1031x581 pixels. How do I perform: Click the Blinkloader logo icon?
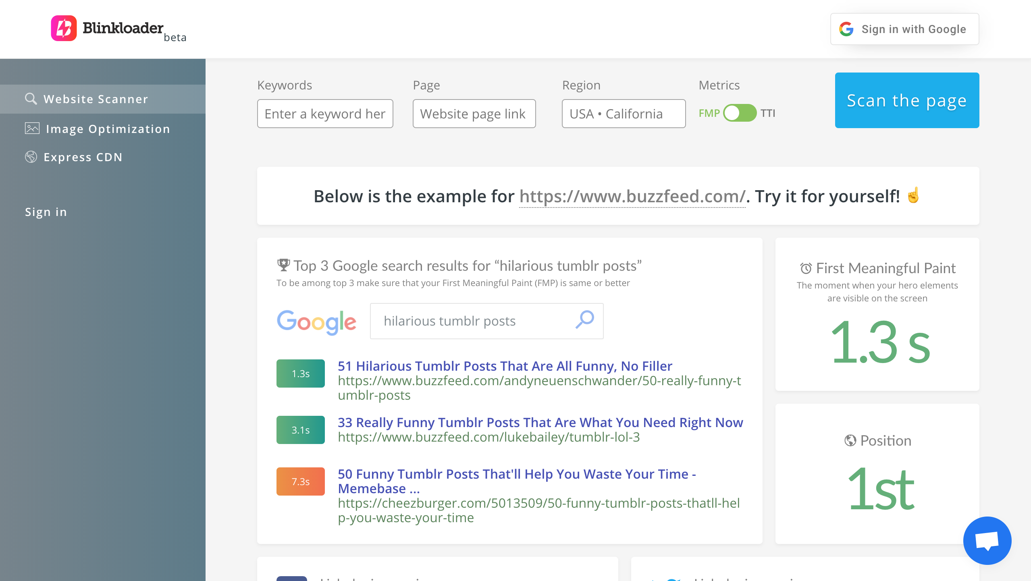coord(64,28)
